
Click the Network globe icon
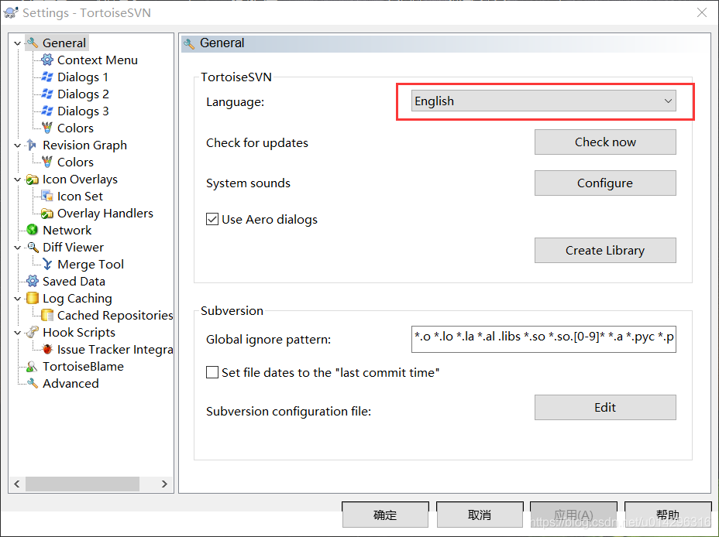(x=32, y=230)
